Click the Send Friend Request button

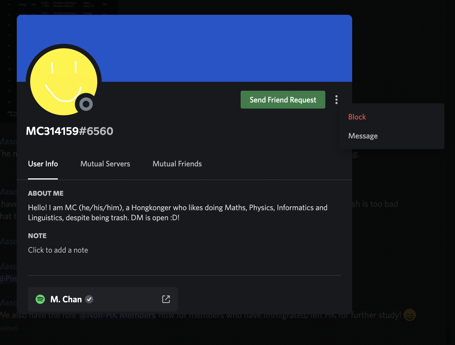(283, 100)
